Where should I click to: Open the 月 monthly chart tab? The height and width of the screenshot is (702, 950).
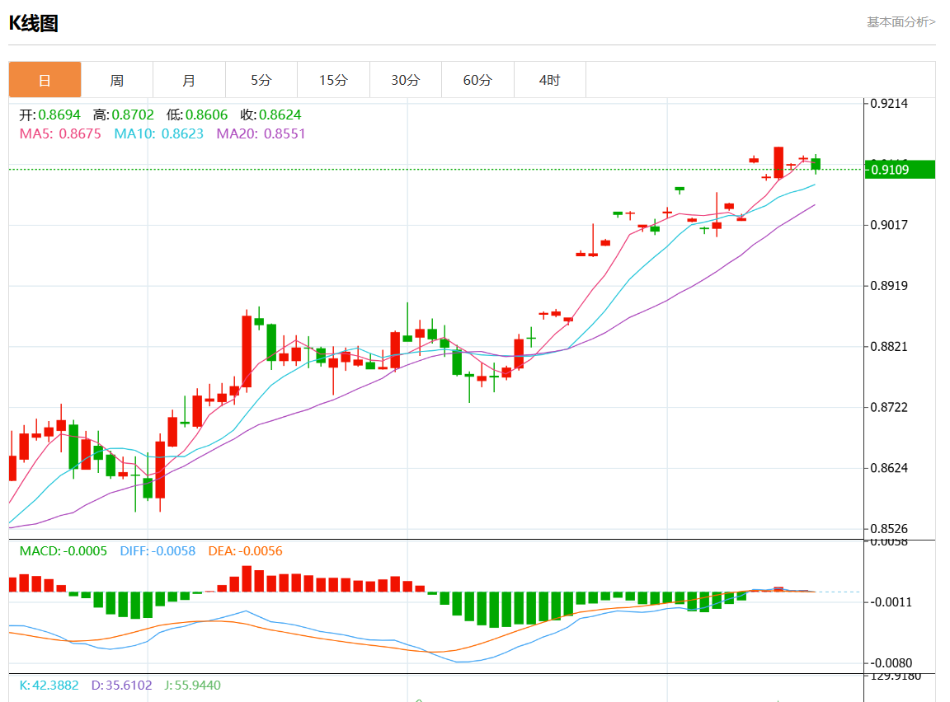click(189, 80)
